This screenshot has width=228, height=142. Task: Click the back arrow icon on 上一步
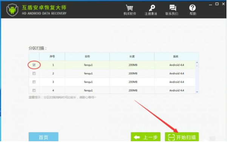click(137, 137)
